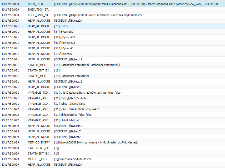Click the Database.BatchableContextImpl variable scope row
Viewport: 225px width, 168px height.
click(x=87, y=93)
